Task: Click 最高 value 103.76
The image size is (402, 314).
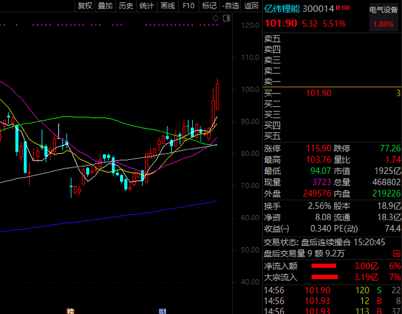Action: coord(319,160)
